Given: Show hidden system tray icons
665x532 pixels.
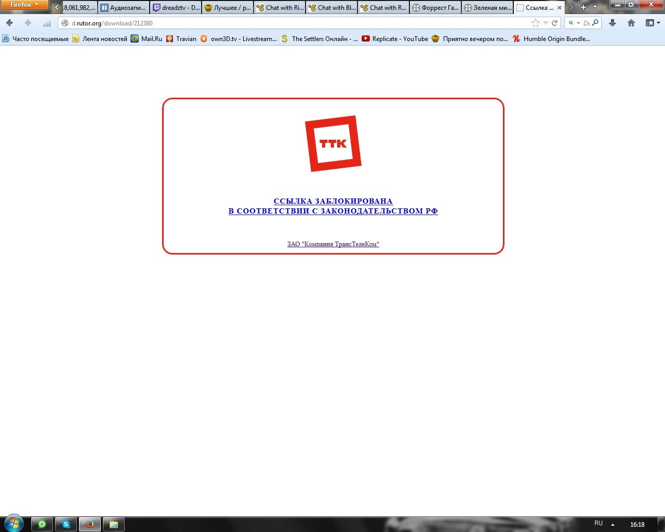Looking at the screenshot, I should [x=613, y=525].
